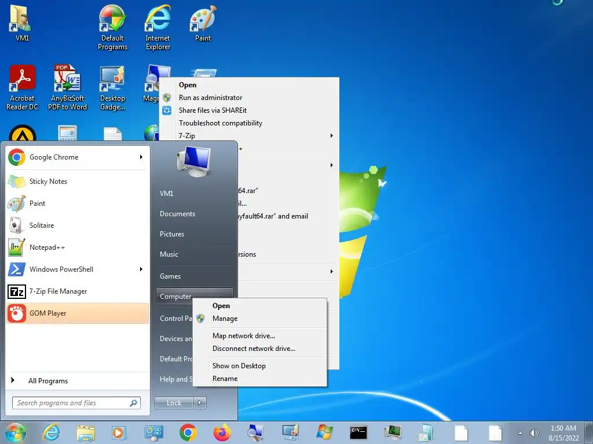Open Windows Explorer on the taskbar
This screenshot has height=444, width=593.
click(x=86, y=432)
